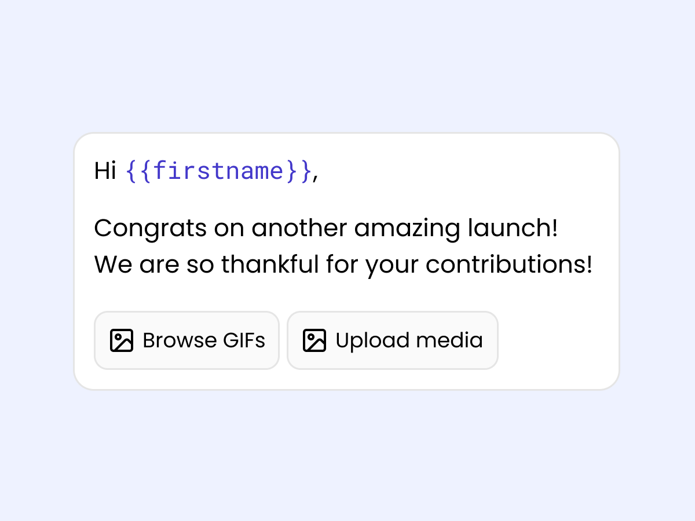Screen dimensions: 695x521
Task: Click the Browse GIFs rounded button border
Action: click(x=186, y=313)
